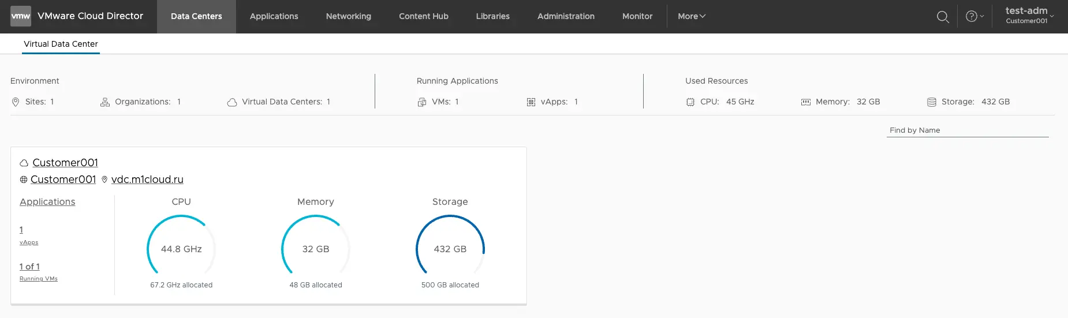The height and width of the screenshot is (318, 1068).
Task: Click the cloud icon beside Customer001 title
Action: (x=24, y=163)
